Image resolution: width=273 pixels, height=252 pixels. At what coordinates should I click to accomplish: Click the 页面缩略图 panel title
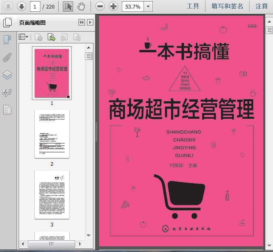pos(32,23)
